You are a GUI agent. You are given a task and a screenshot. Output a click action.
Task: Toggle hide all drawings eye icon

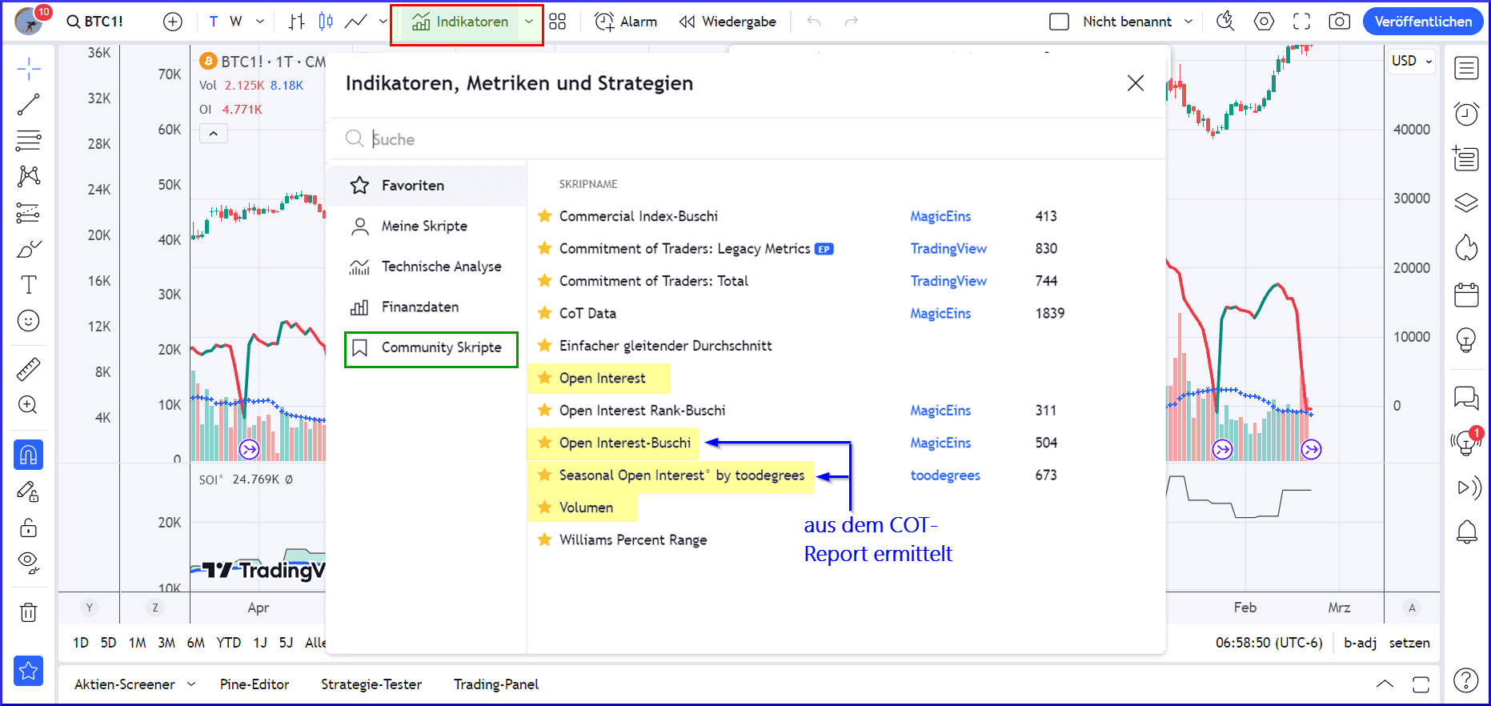coord(29,563)
